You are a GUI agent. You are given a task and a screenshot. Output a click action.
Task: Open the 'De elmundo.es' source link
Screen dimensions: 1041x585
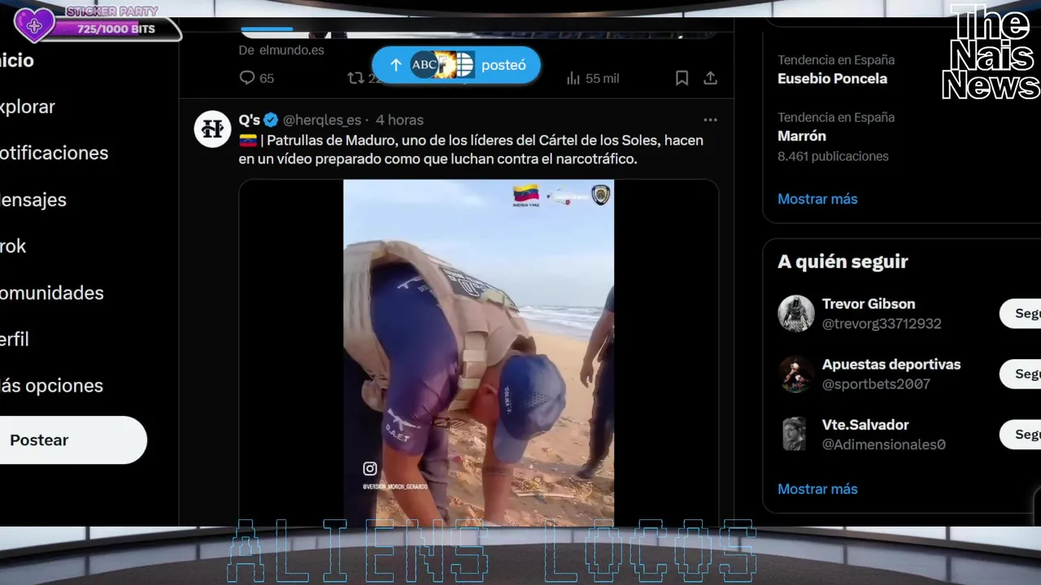281,50
